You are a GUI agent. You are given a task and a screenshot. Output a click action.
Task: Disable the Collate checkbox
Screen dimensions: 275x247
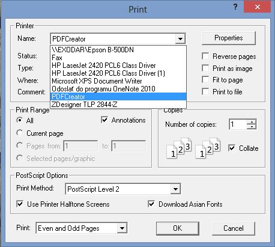[x=232, y=148]
